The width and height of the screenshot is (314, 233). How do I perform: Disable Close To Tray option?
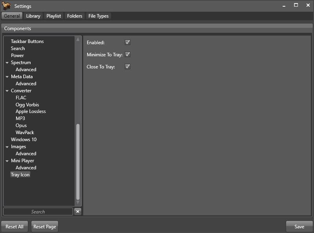click(x=128, y=66)
